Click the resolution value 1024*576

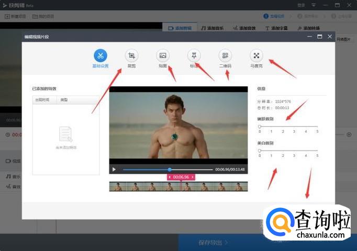283,101
